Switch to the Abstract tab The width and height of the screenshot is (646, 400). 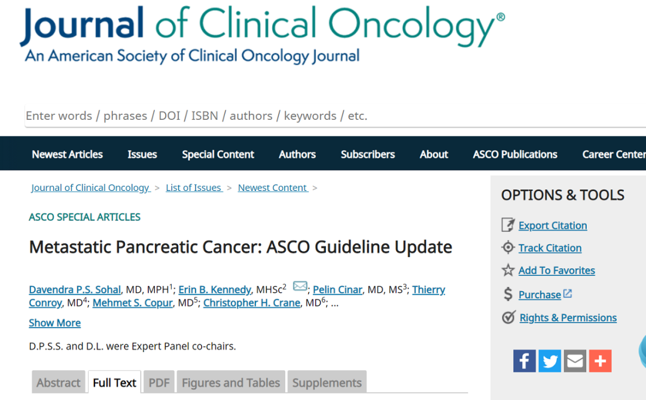59,382
